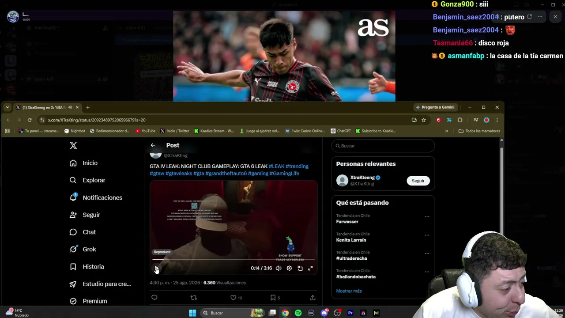The width and height of the screenshot is (565, 318).
Task: Play the video with the play button
Action: click(x=156, y=268)
